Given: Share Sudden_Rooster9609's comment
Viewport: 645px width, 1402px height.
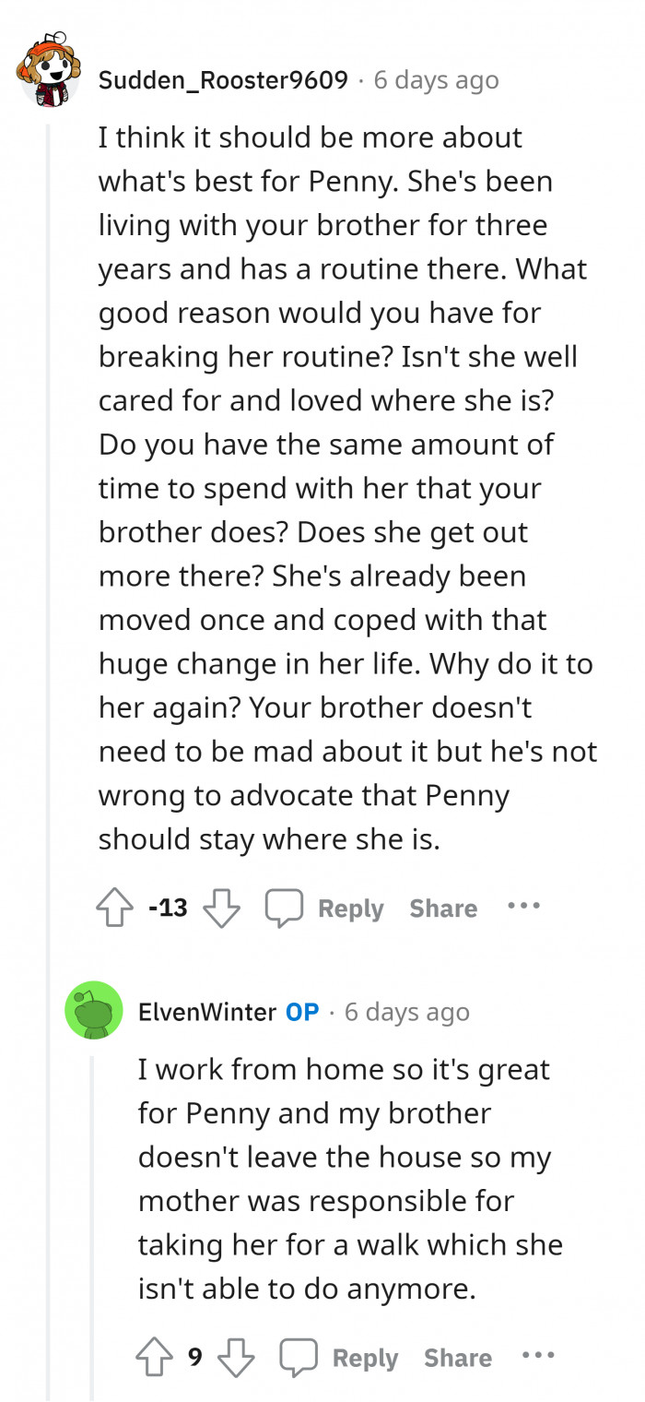Looking at the screenshot, I should [443, 907].
